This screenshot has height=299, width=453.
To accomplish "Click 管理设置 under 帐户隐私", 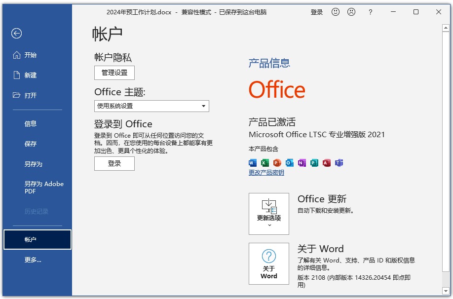I will [114, 73].
